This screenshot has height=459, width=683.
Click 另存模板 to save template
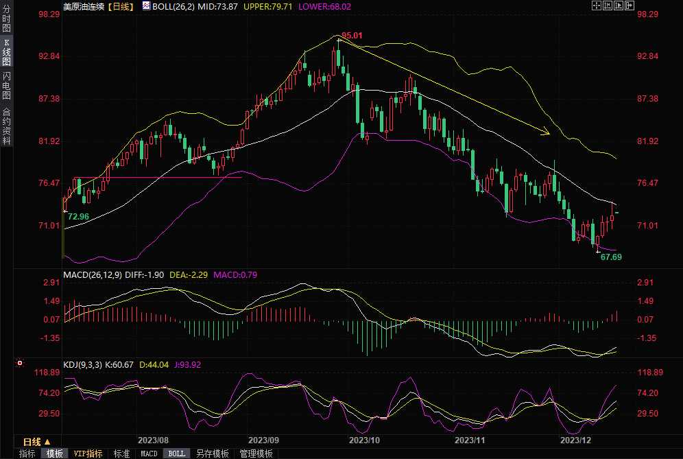point(212,454)
